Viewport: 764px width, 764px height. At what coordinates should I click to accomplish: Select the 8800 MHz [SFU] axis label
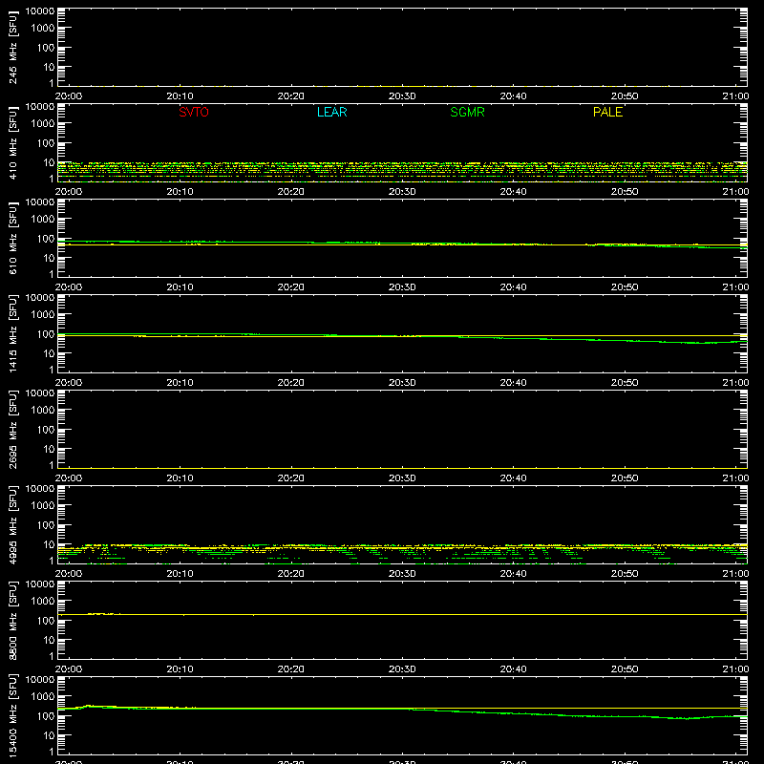[x=13, y=620]
